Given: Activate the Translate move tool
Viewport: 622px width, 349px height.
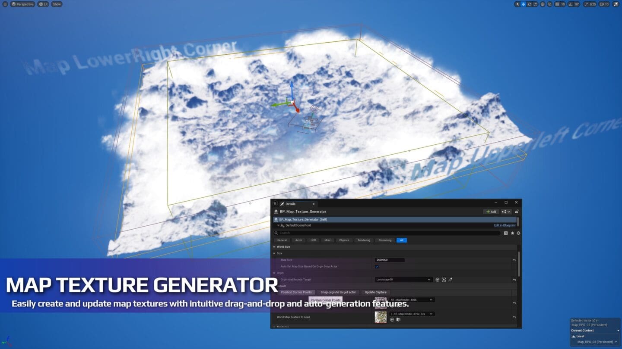Looking at the screenshot, I should tap(524, 4).
